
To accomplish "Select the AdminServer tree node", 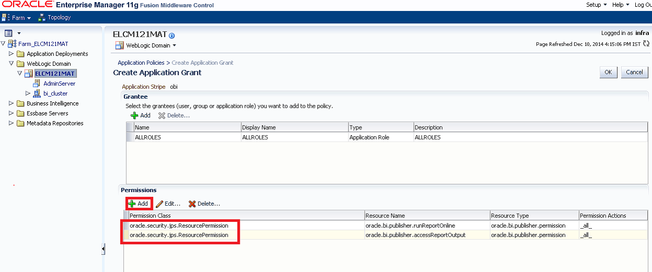I will coord(60,84).
